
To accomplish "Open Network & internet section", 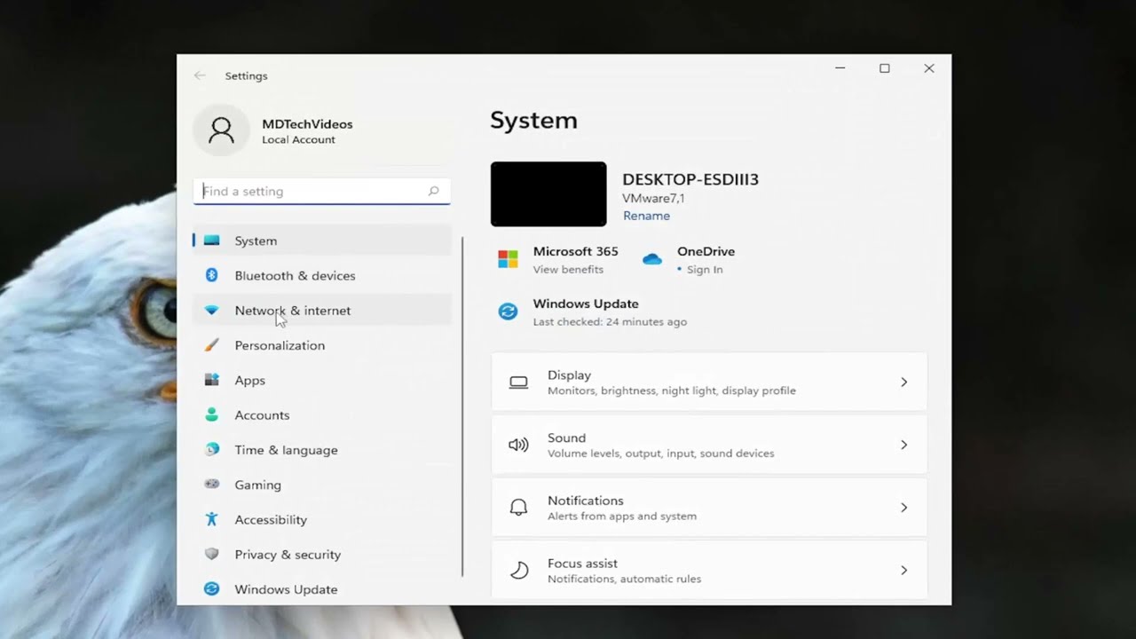I will 322,311.
